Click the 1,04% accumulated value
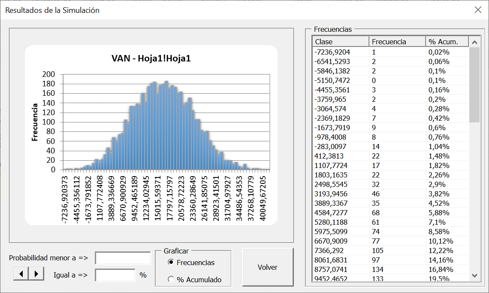Screen dimensions: 489x293 point(439,146)
